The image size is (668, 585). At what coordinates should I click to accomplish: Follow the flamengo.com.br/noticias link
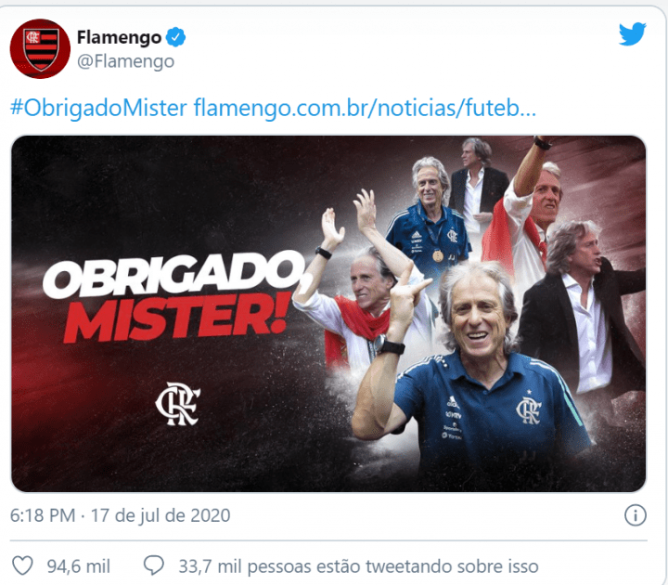click(x=365, y=108)
